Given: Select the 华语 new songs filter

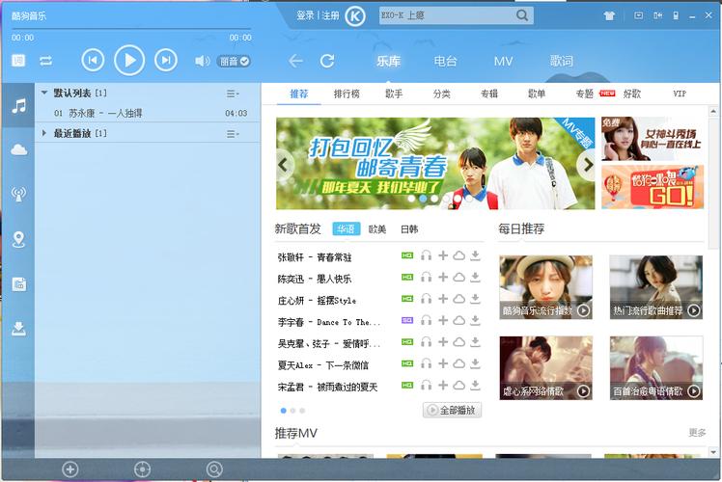Looking at the screenshot, I should pyautogui.click(x=346, y=229).
